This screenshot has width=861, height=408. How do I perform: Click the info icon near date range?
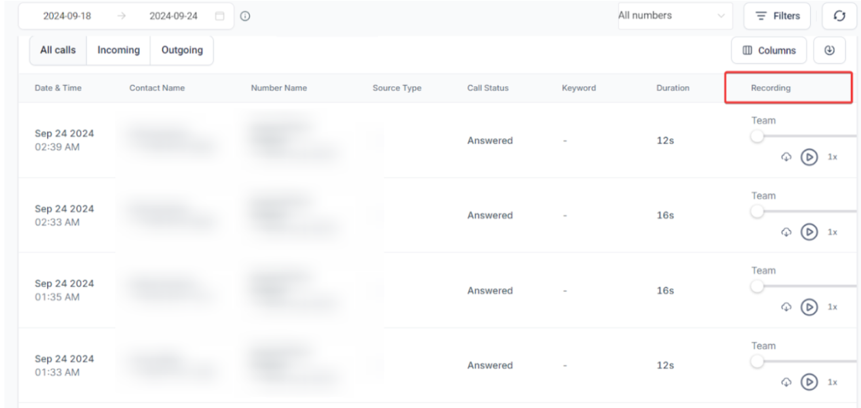click(x=245, y=16)
